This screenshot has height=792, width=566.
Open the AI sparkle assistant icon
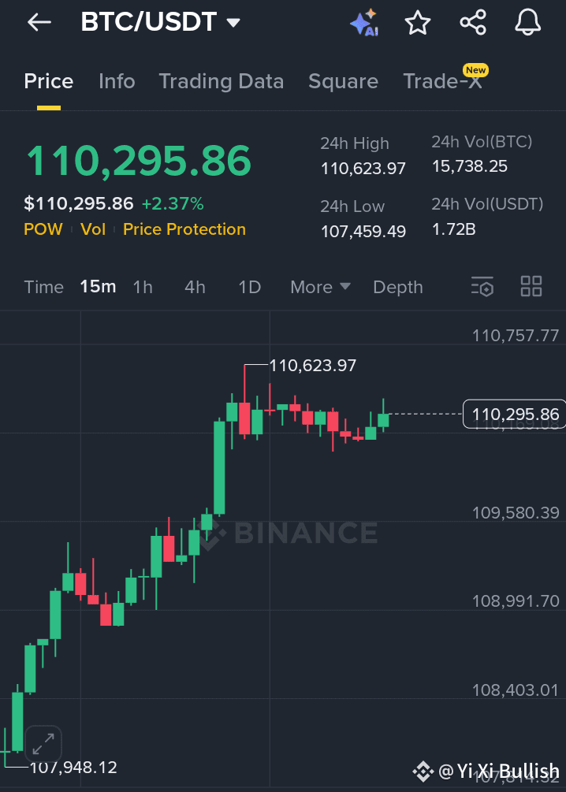[x=364, y=23]
